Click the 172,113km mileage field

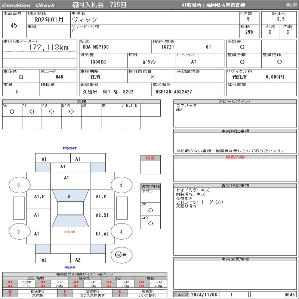(49, 48)
